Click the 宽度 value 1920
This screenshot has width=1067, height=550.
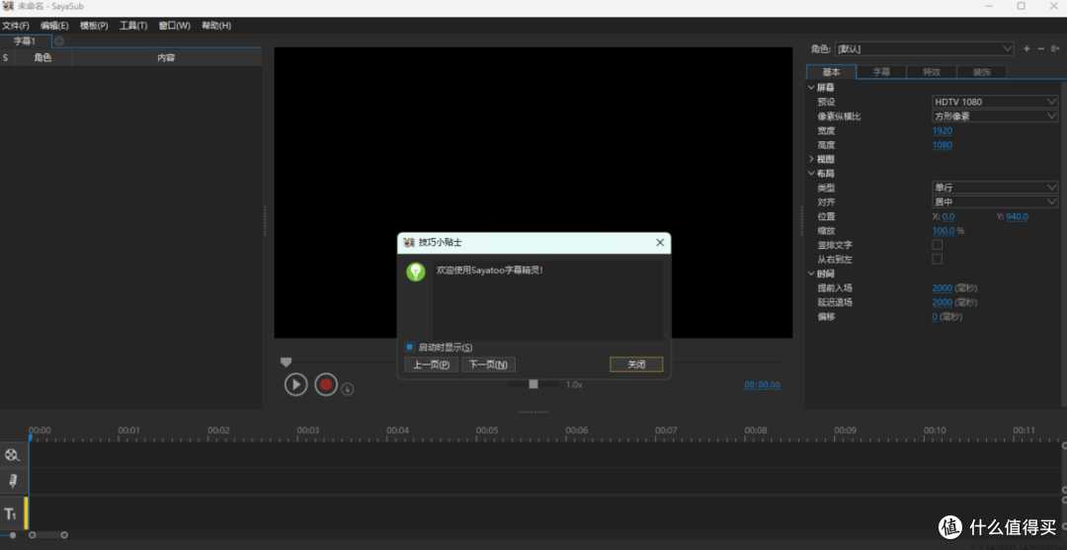943,130
